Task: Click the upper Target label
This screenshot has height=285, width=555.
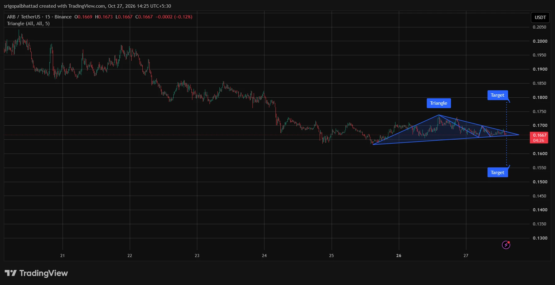Action: tap(497, 95)
